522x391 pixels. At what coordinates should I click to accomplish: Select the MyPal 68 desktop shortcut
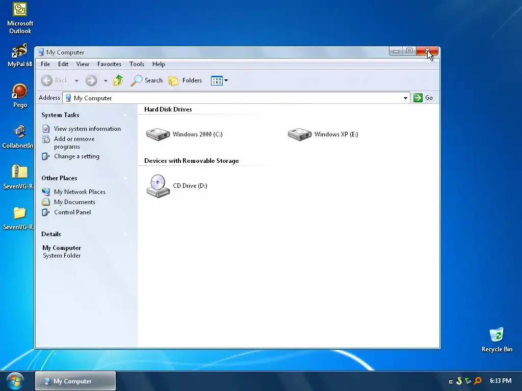[x=20, y=55]
